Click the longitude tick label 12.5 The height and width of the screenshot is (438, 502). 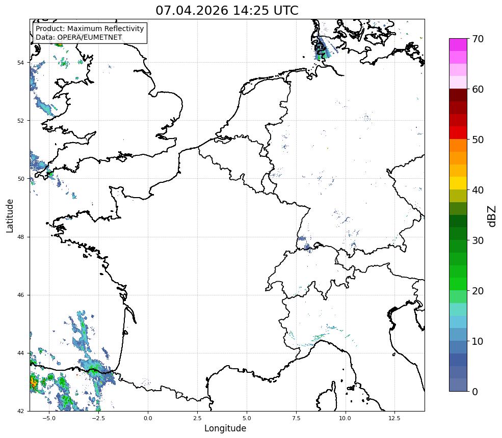tap(394, 418)
